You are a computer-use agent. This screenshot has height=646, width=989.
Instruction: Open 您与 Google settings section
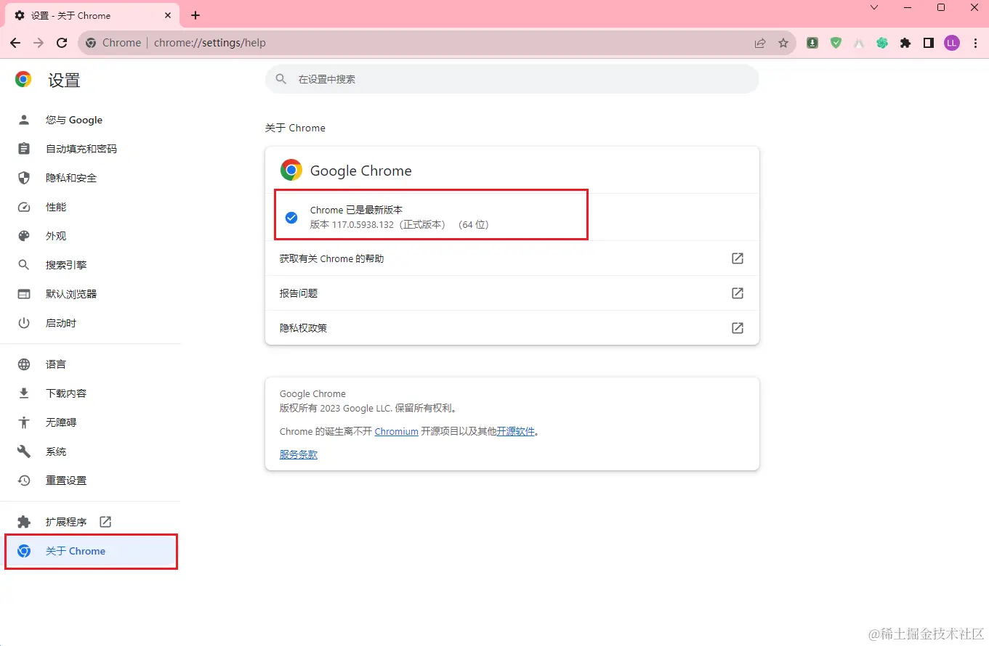click(x=90, y=120)
